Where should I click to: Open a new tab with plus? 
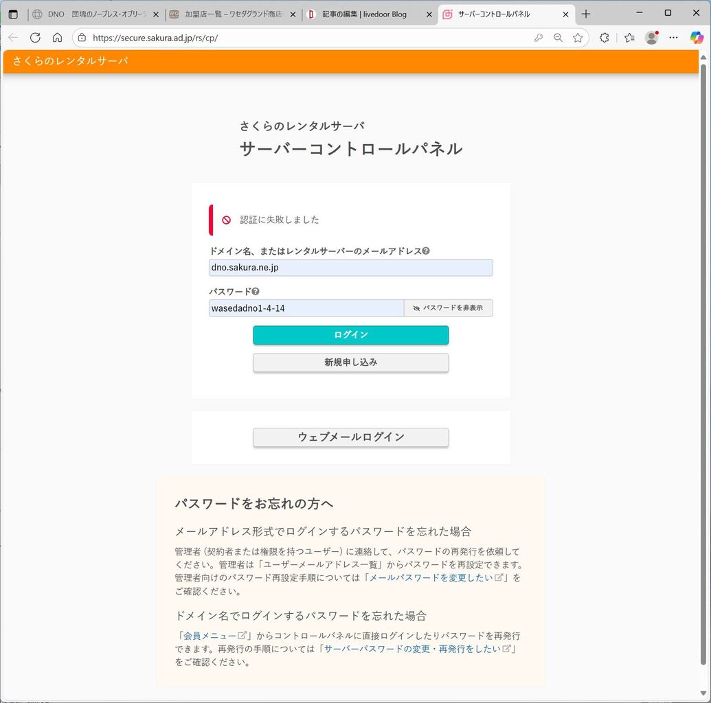[586, 14]
